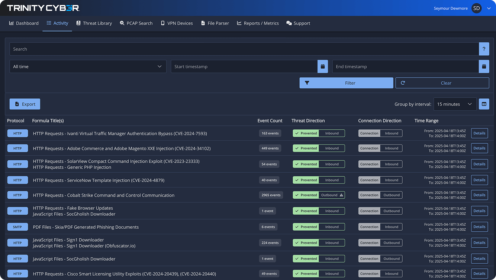Expand the user account chevron menu
Viewport: 496px width, 280px height.
489,8
